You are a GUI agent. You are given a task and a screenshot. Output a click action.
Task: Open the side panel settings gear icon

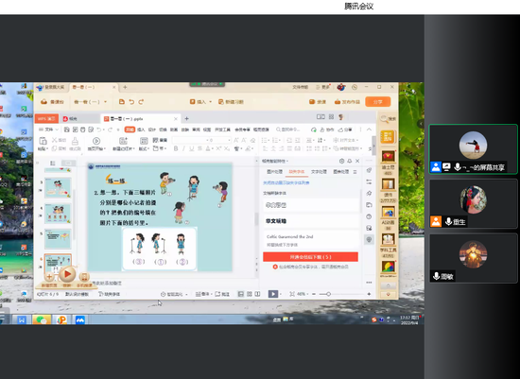point(341,161)
